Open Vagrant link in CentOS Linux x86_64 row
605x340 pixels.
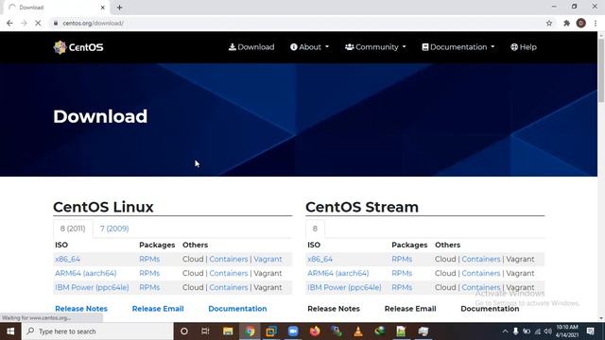(x=268, y=259)
